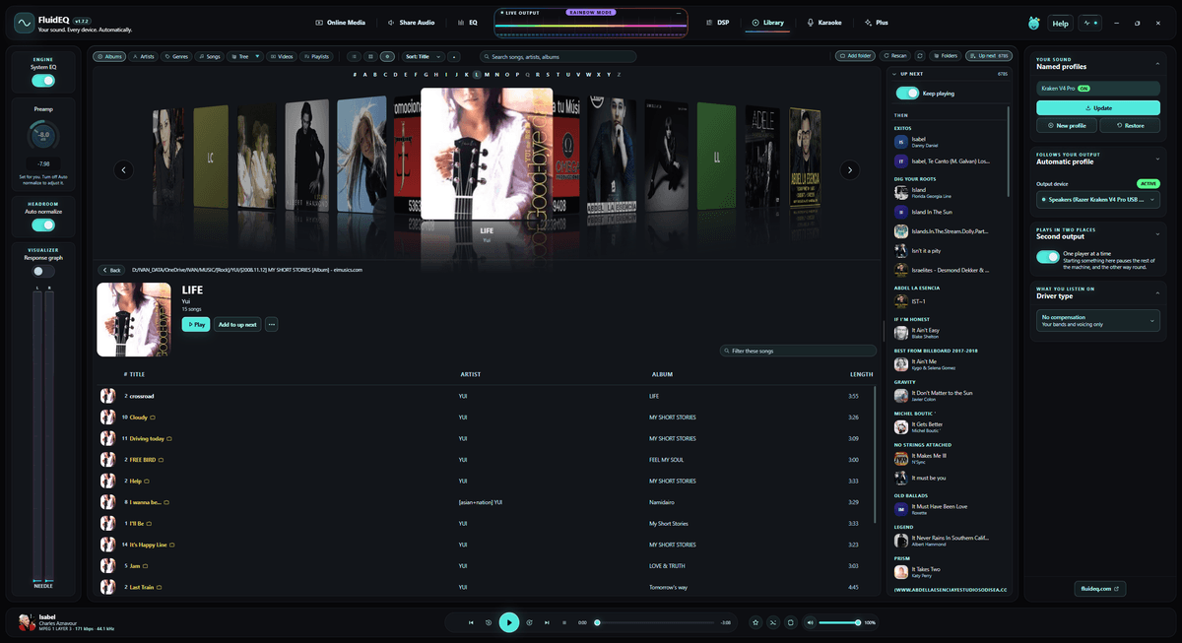Open the Tree view dropdown
Image resolution: width=1182 pixels, height=643 pixels.
[x=244, y=56]
